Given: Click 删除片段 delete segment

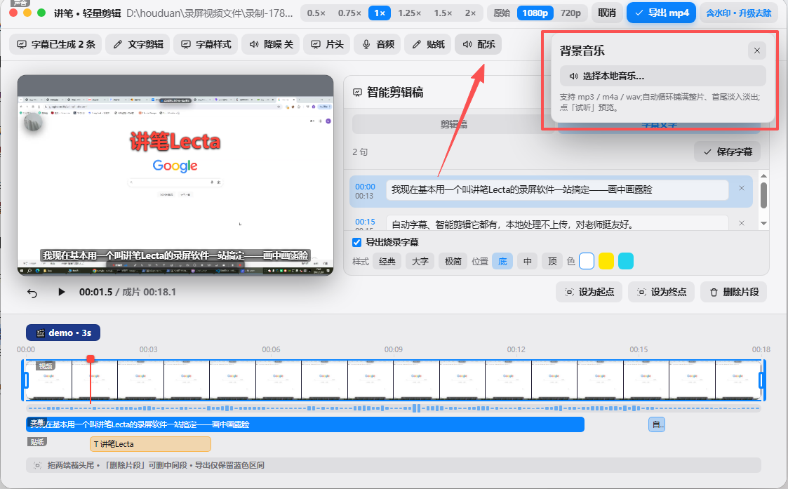Looking at the screenshot, I should coord(734,292).
